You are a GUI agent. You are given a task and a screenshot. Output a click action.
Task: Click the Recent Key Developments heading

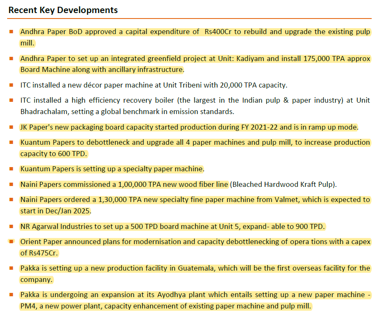[x=63, y=10]
